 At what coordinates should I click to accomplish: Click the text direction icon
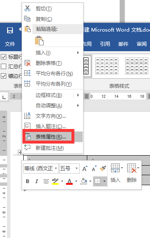pos(27,116)
